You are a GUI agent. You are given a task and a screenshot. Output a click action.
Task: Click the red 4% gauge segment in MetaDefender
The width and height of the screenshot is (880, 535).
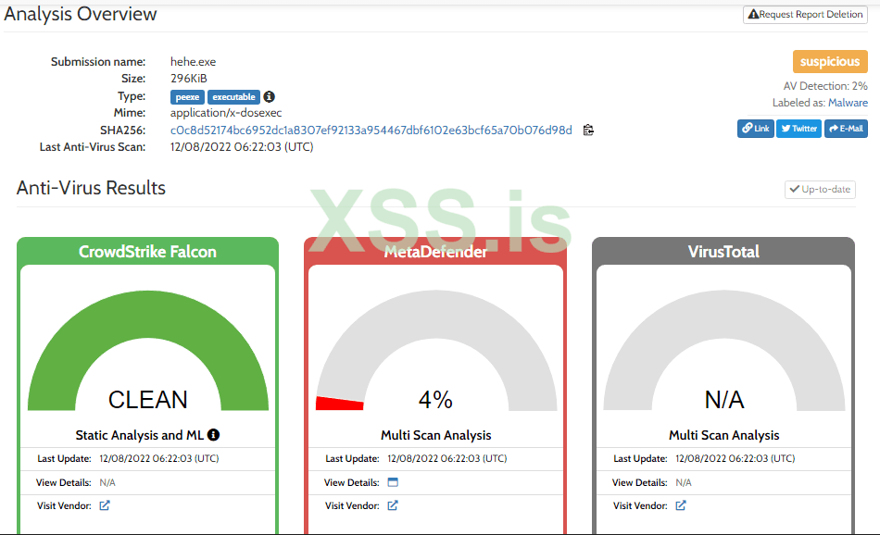click(340, 404)
